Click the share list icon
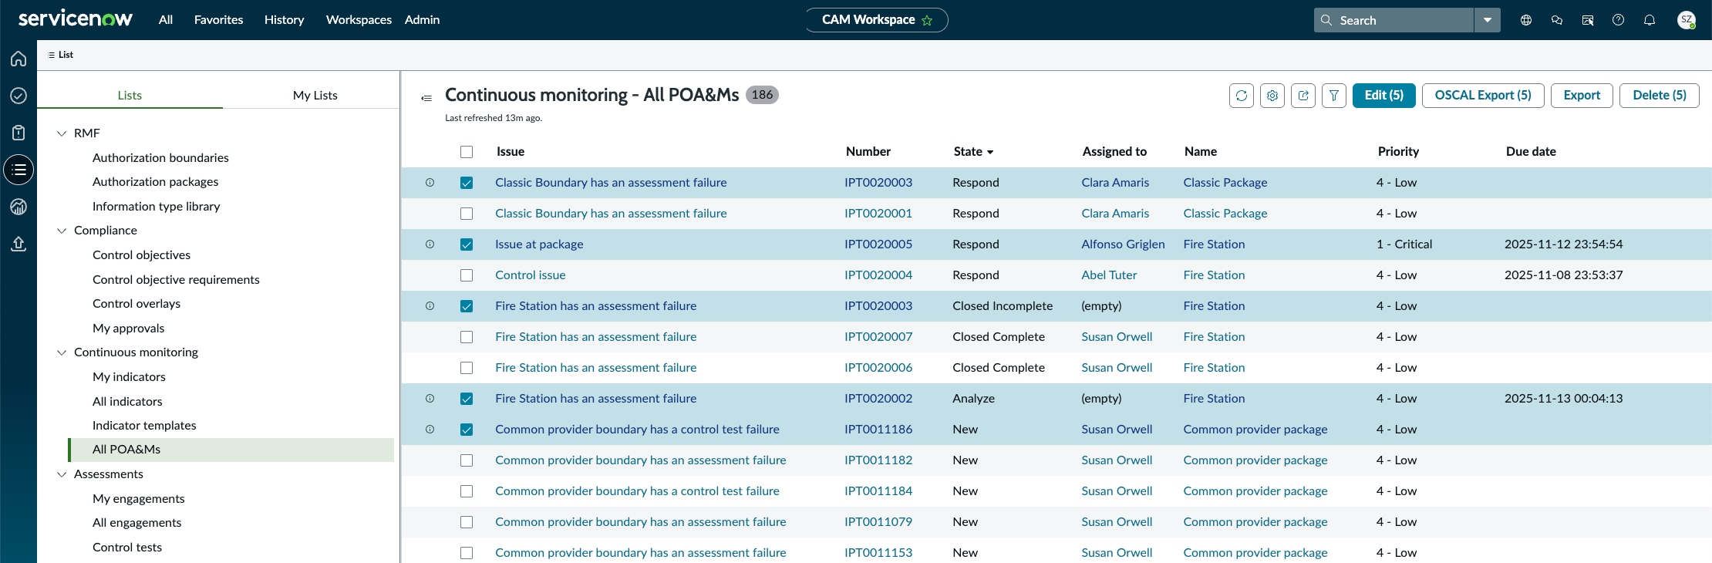Image resolution: width=1712 pixels, height=563 pixels. coord(1303,96)
